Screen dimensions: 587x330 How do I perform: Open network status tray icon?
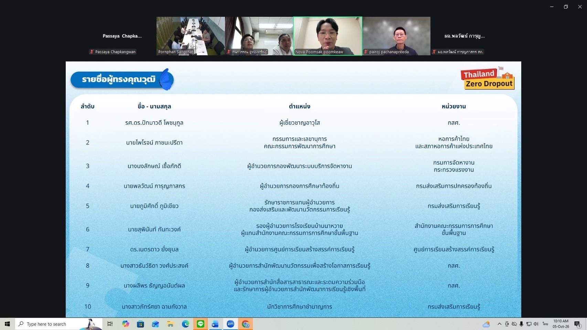coord(529,324)
